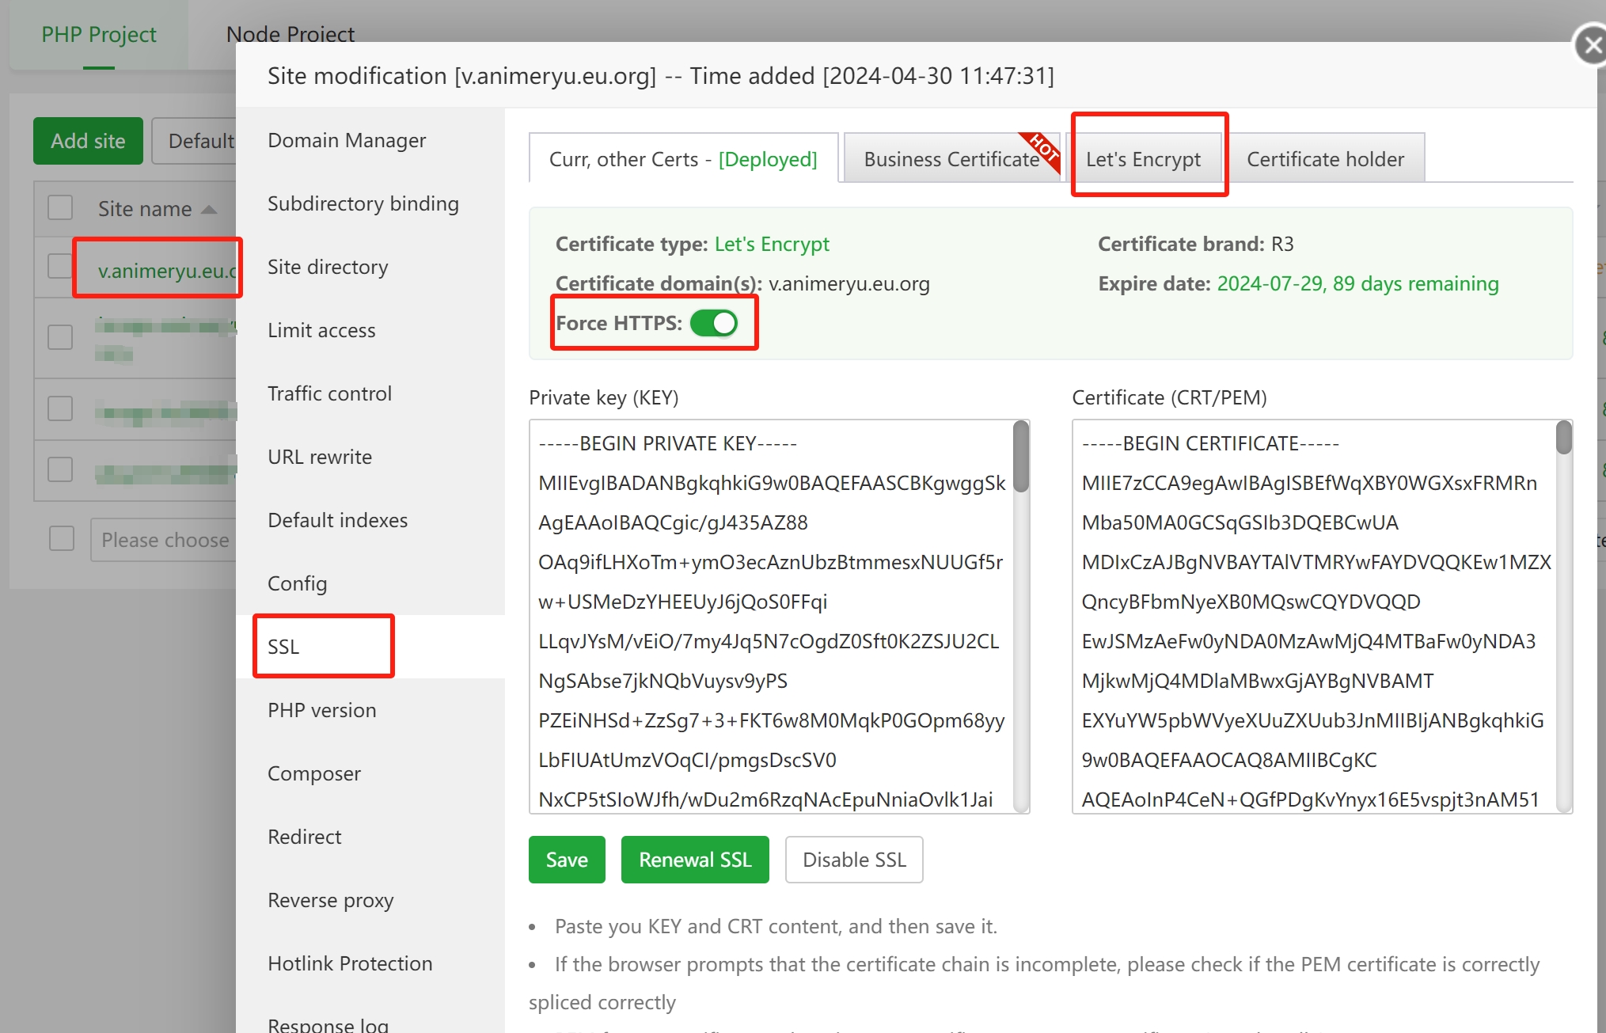Click the certificate textbox scrollbar thumb
The image size is (1606, 1033).
pyautogui.click(x=1563, y=438)
